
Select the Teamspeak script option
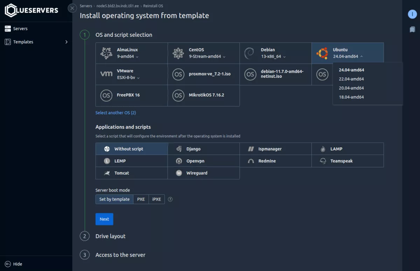coord(348,161)
